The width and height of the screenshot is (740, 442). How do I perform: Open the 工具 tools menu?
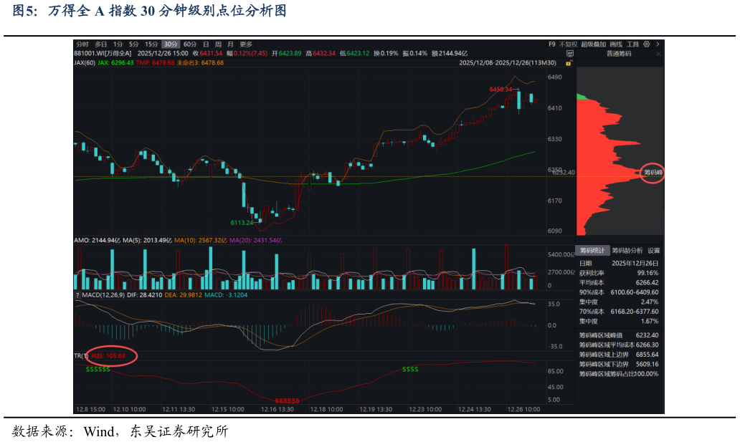[x=632, y=44]
